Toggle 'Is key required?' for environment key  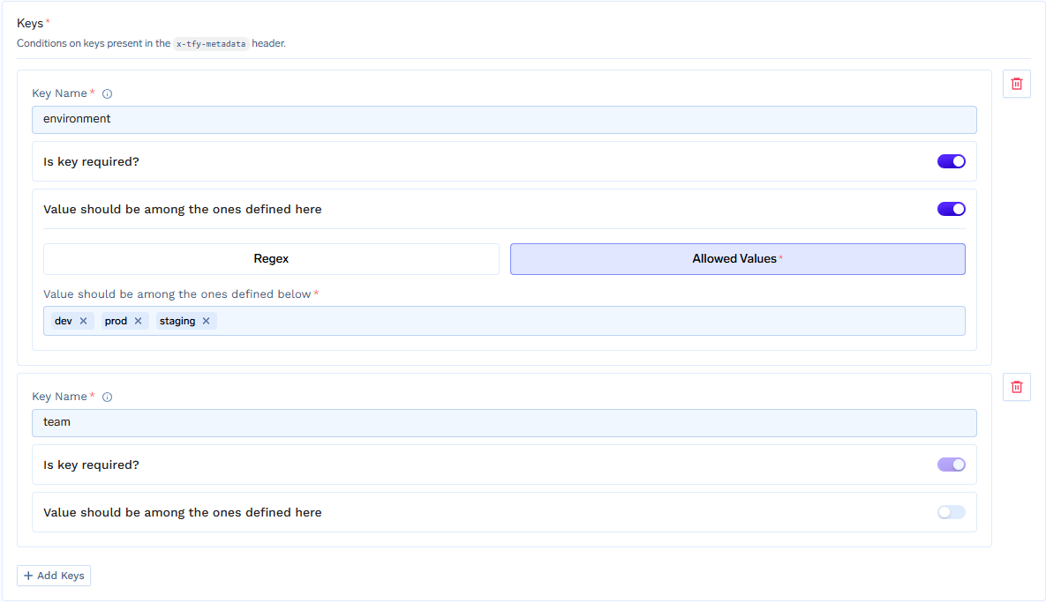(952, 161)
